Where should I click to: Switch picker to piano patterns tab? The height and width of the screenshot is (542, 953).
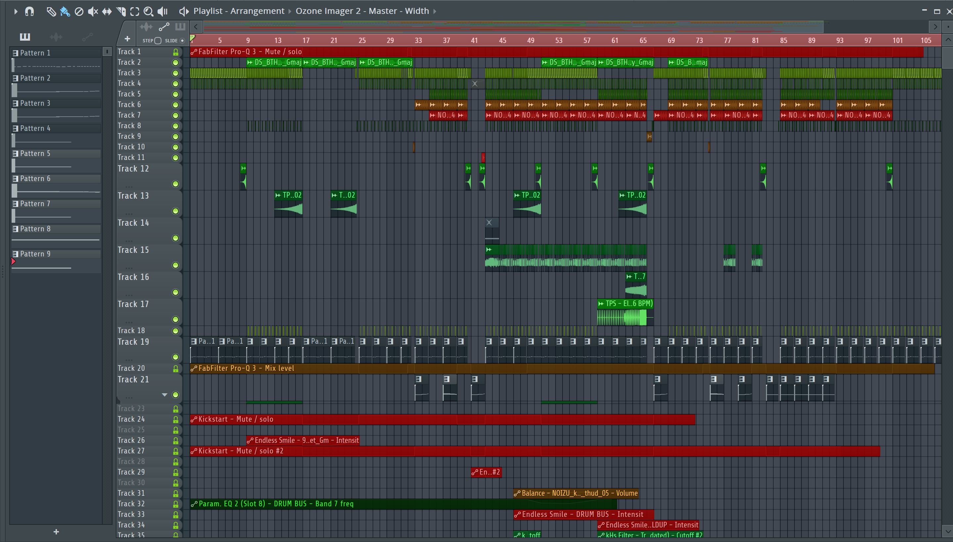click(x=25, y=36)
